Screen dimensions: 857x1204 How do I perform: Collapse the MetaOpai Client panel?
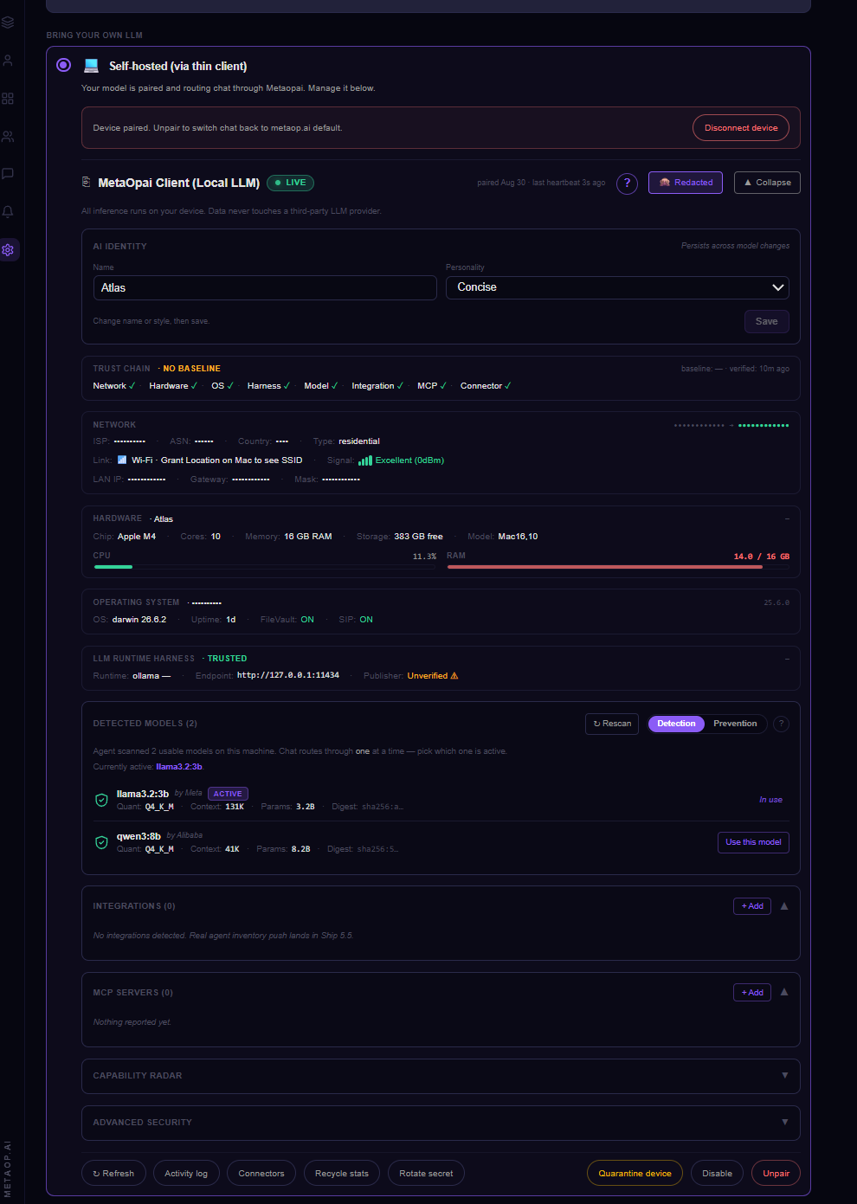point(767,183)
